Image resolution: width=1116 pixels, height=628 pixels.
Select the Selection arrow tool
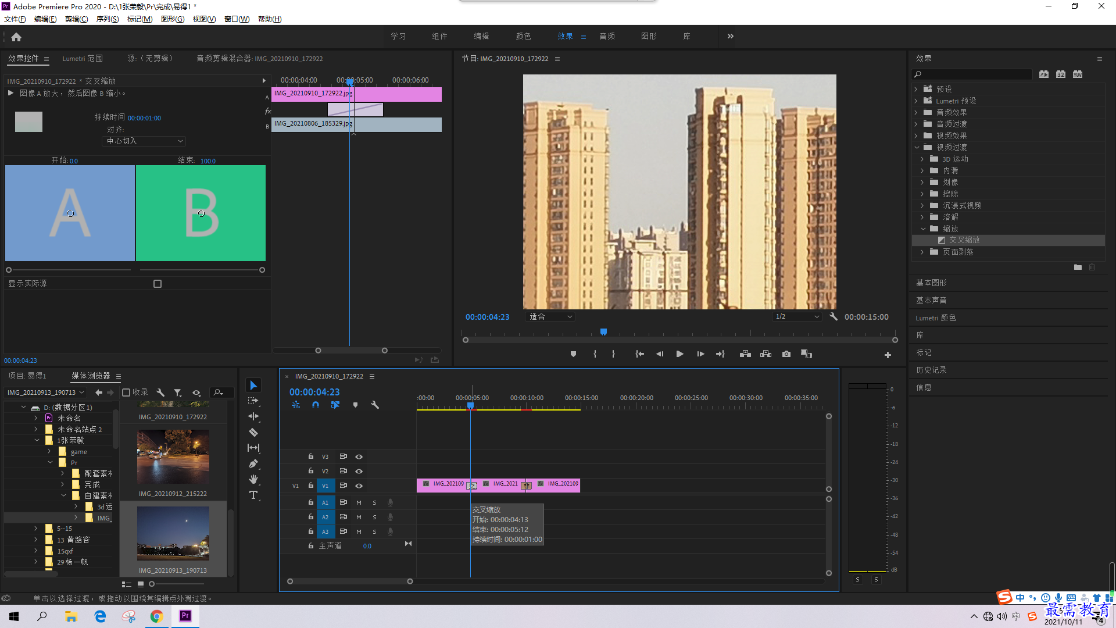[x=253, y=386]
